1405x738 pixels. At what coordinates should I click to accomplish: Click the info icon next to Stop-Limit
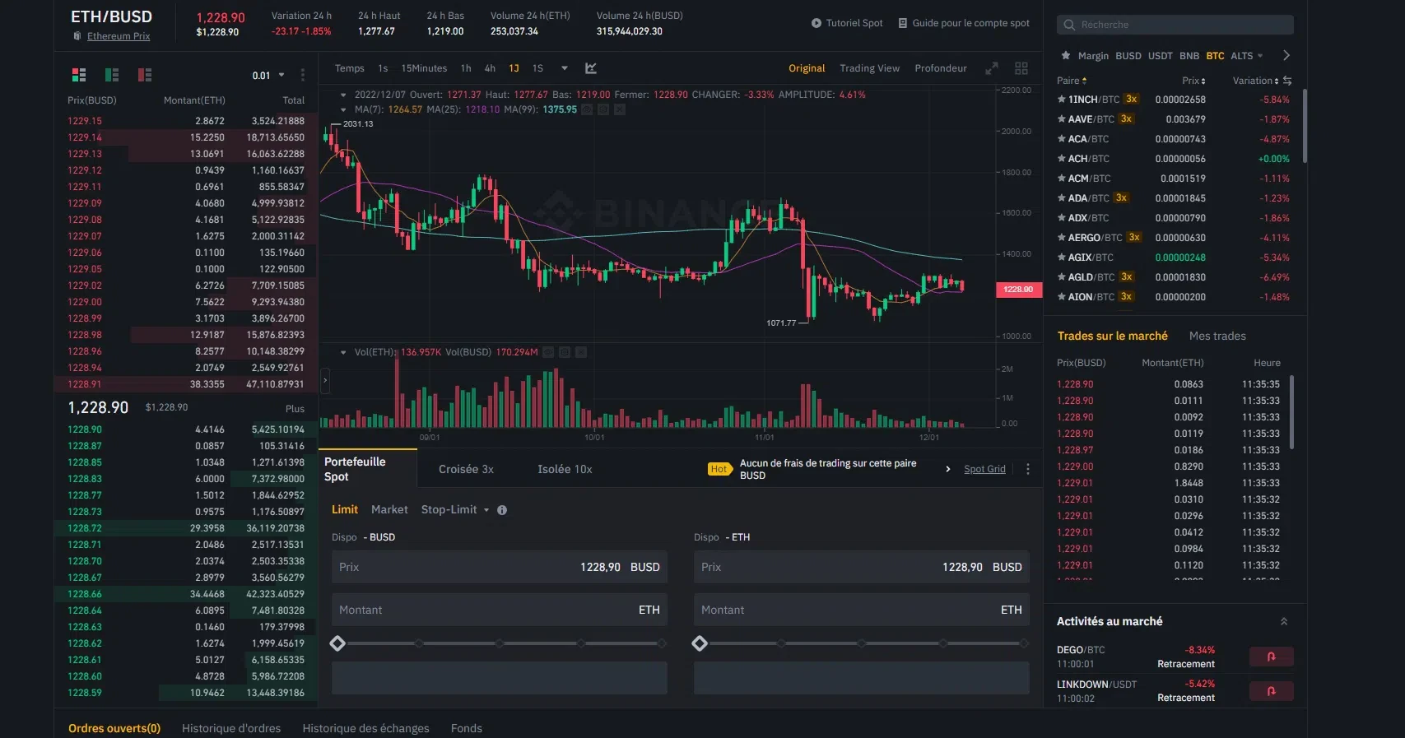pos(502,510)
